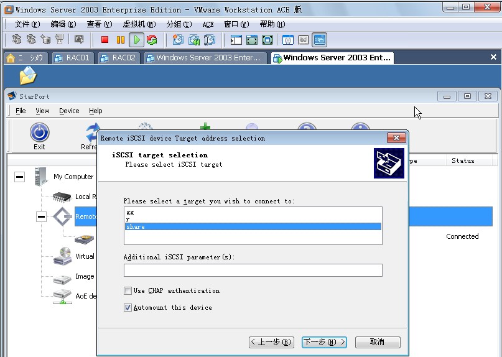Switch to the RAC02 tab
This screenshot has width=502, height=357.
[x=119, y=58]
